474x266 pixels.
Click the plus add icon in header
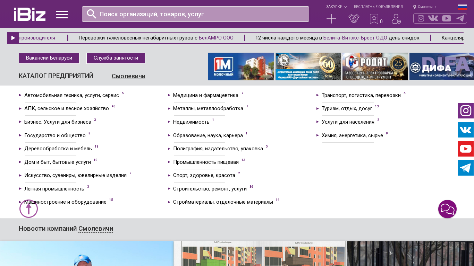(331, 19)
